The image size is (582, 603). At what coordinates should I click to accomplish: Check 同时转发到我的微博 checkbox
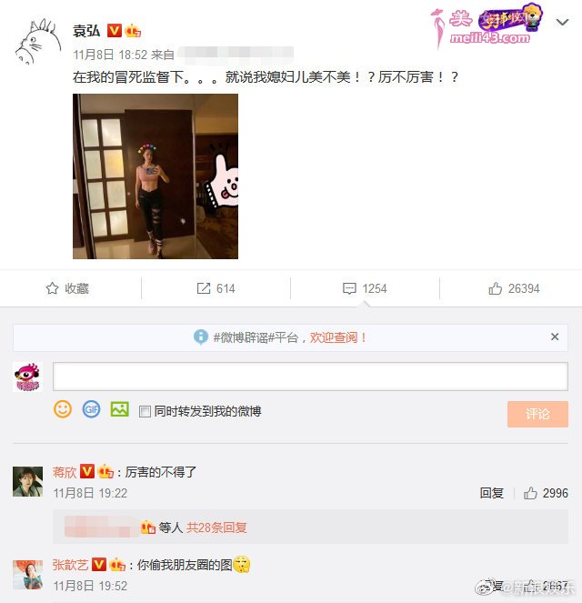pos(145,411)
